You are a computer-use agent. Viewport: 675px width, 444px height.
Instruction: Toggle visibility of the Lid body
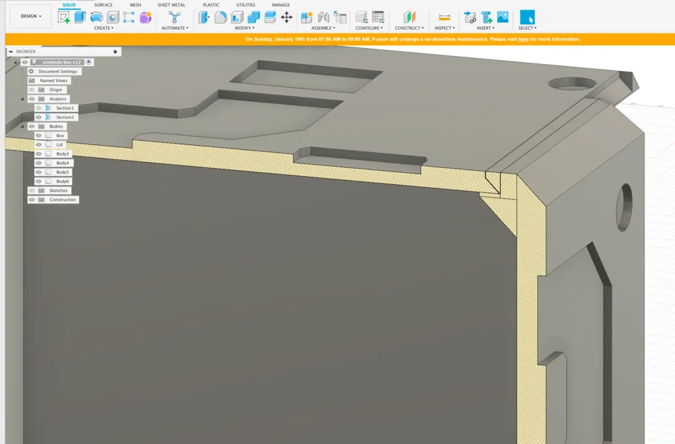(38, 144)
